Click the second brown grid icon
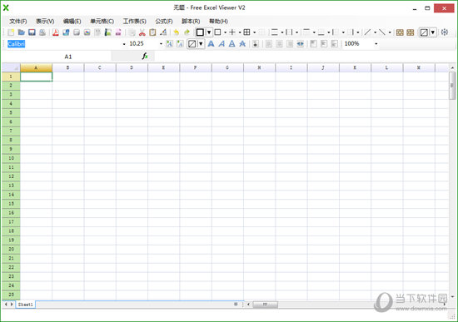Screen dimensions: 458x322 411,32
